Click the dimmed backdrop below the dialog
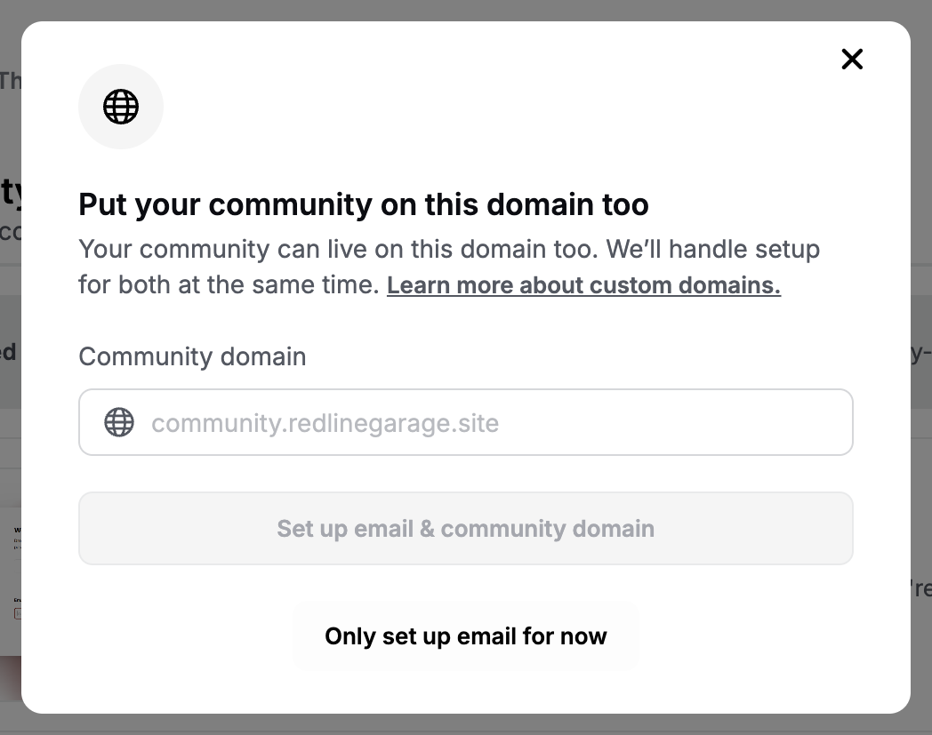This screenshot has height=735, width=932. coord(465,724)
